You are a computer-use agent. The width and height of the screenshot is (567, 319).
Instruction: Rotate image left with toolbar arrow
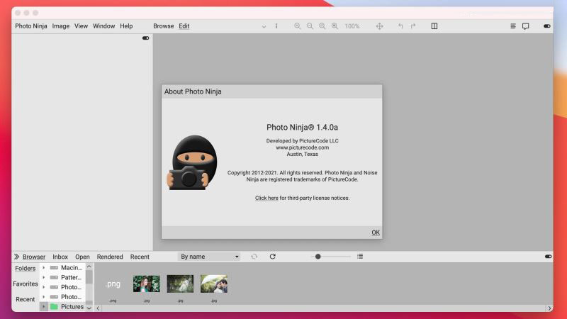pos(400,26)
